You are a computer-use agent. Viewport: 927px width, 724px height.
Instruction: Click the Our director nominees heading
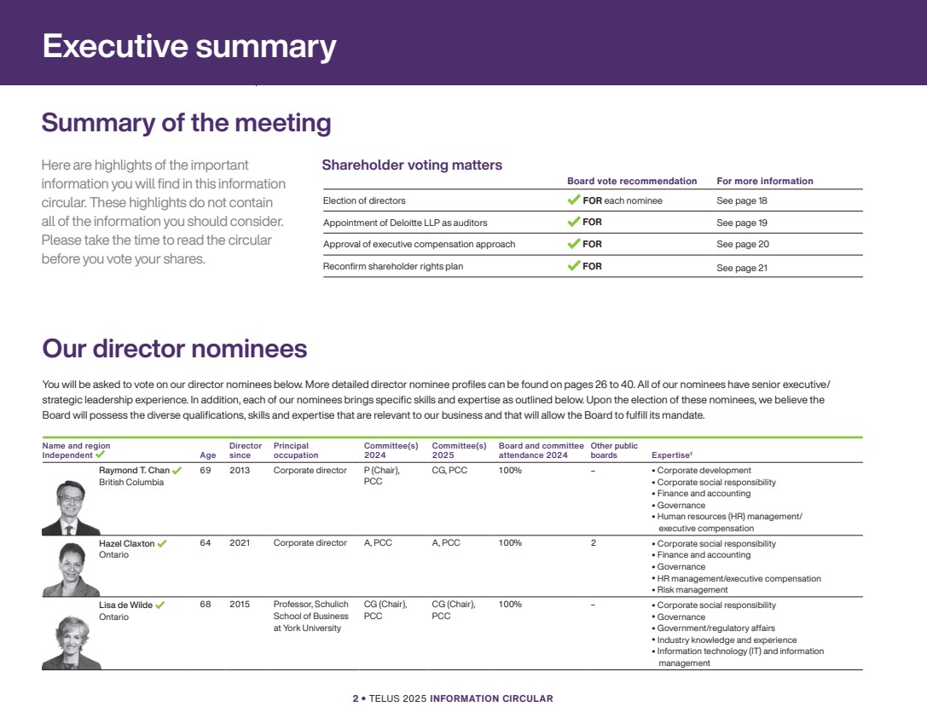click(x=175, y=349)
